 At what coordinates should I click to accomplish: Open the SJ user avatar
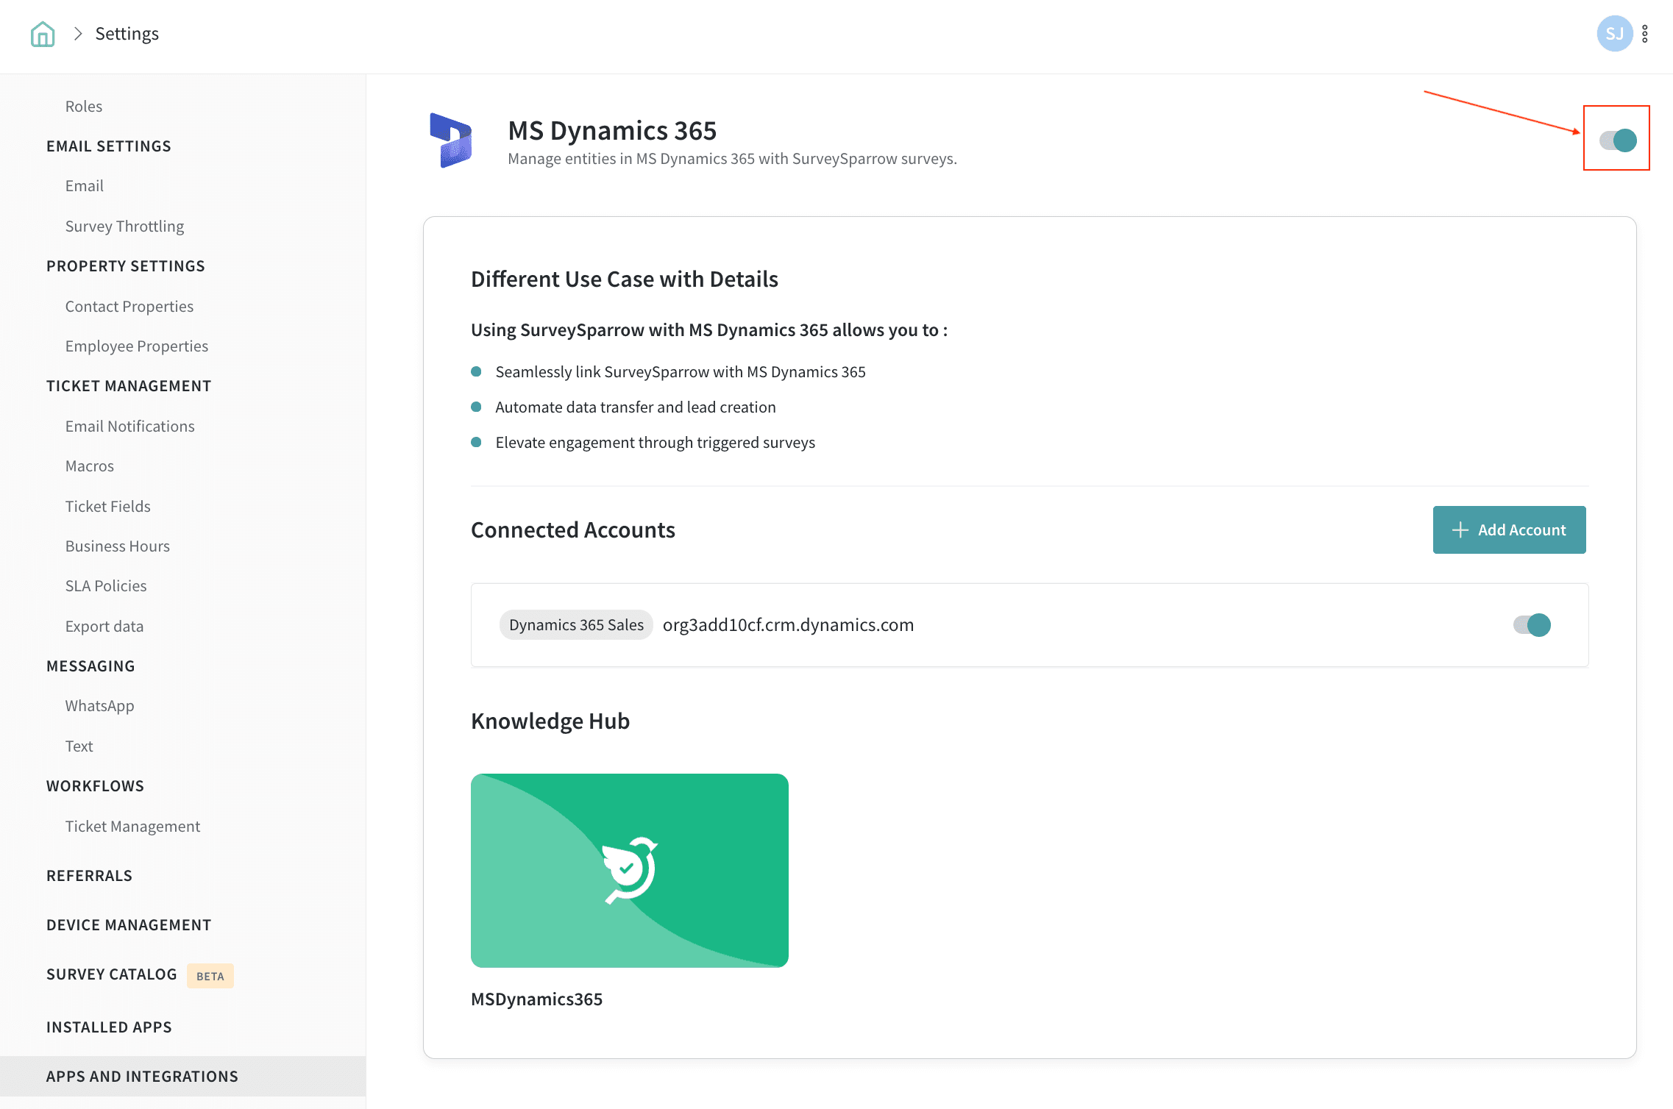pyautogui.click(x=1614, y=34)
